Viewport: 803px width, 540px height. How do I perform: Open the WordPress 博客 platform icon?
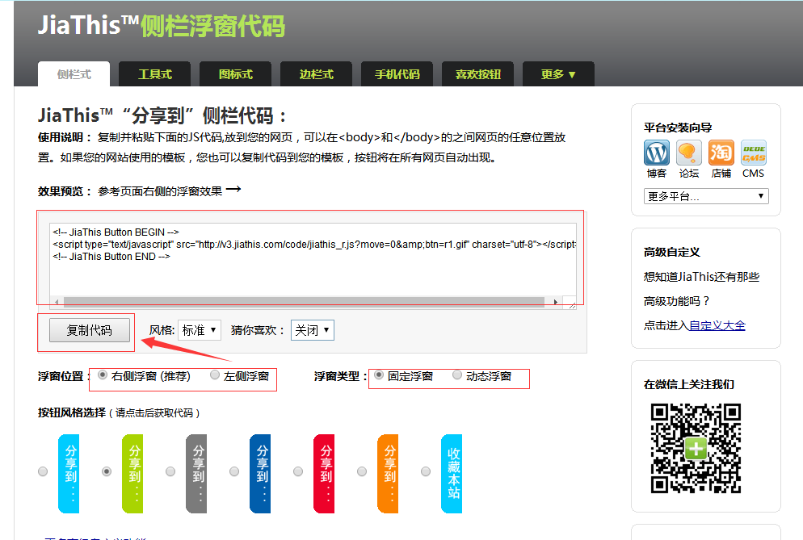coord(657,153)
